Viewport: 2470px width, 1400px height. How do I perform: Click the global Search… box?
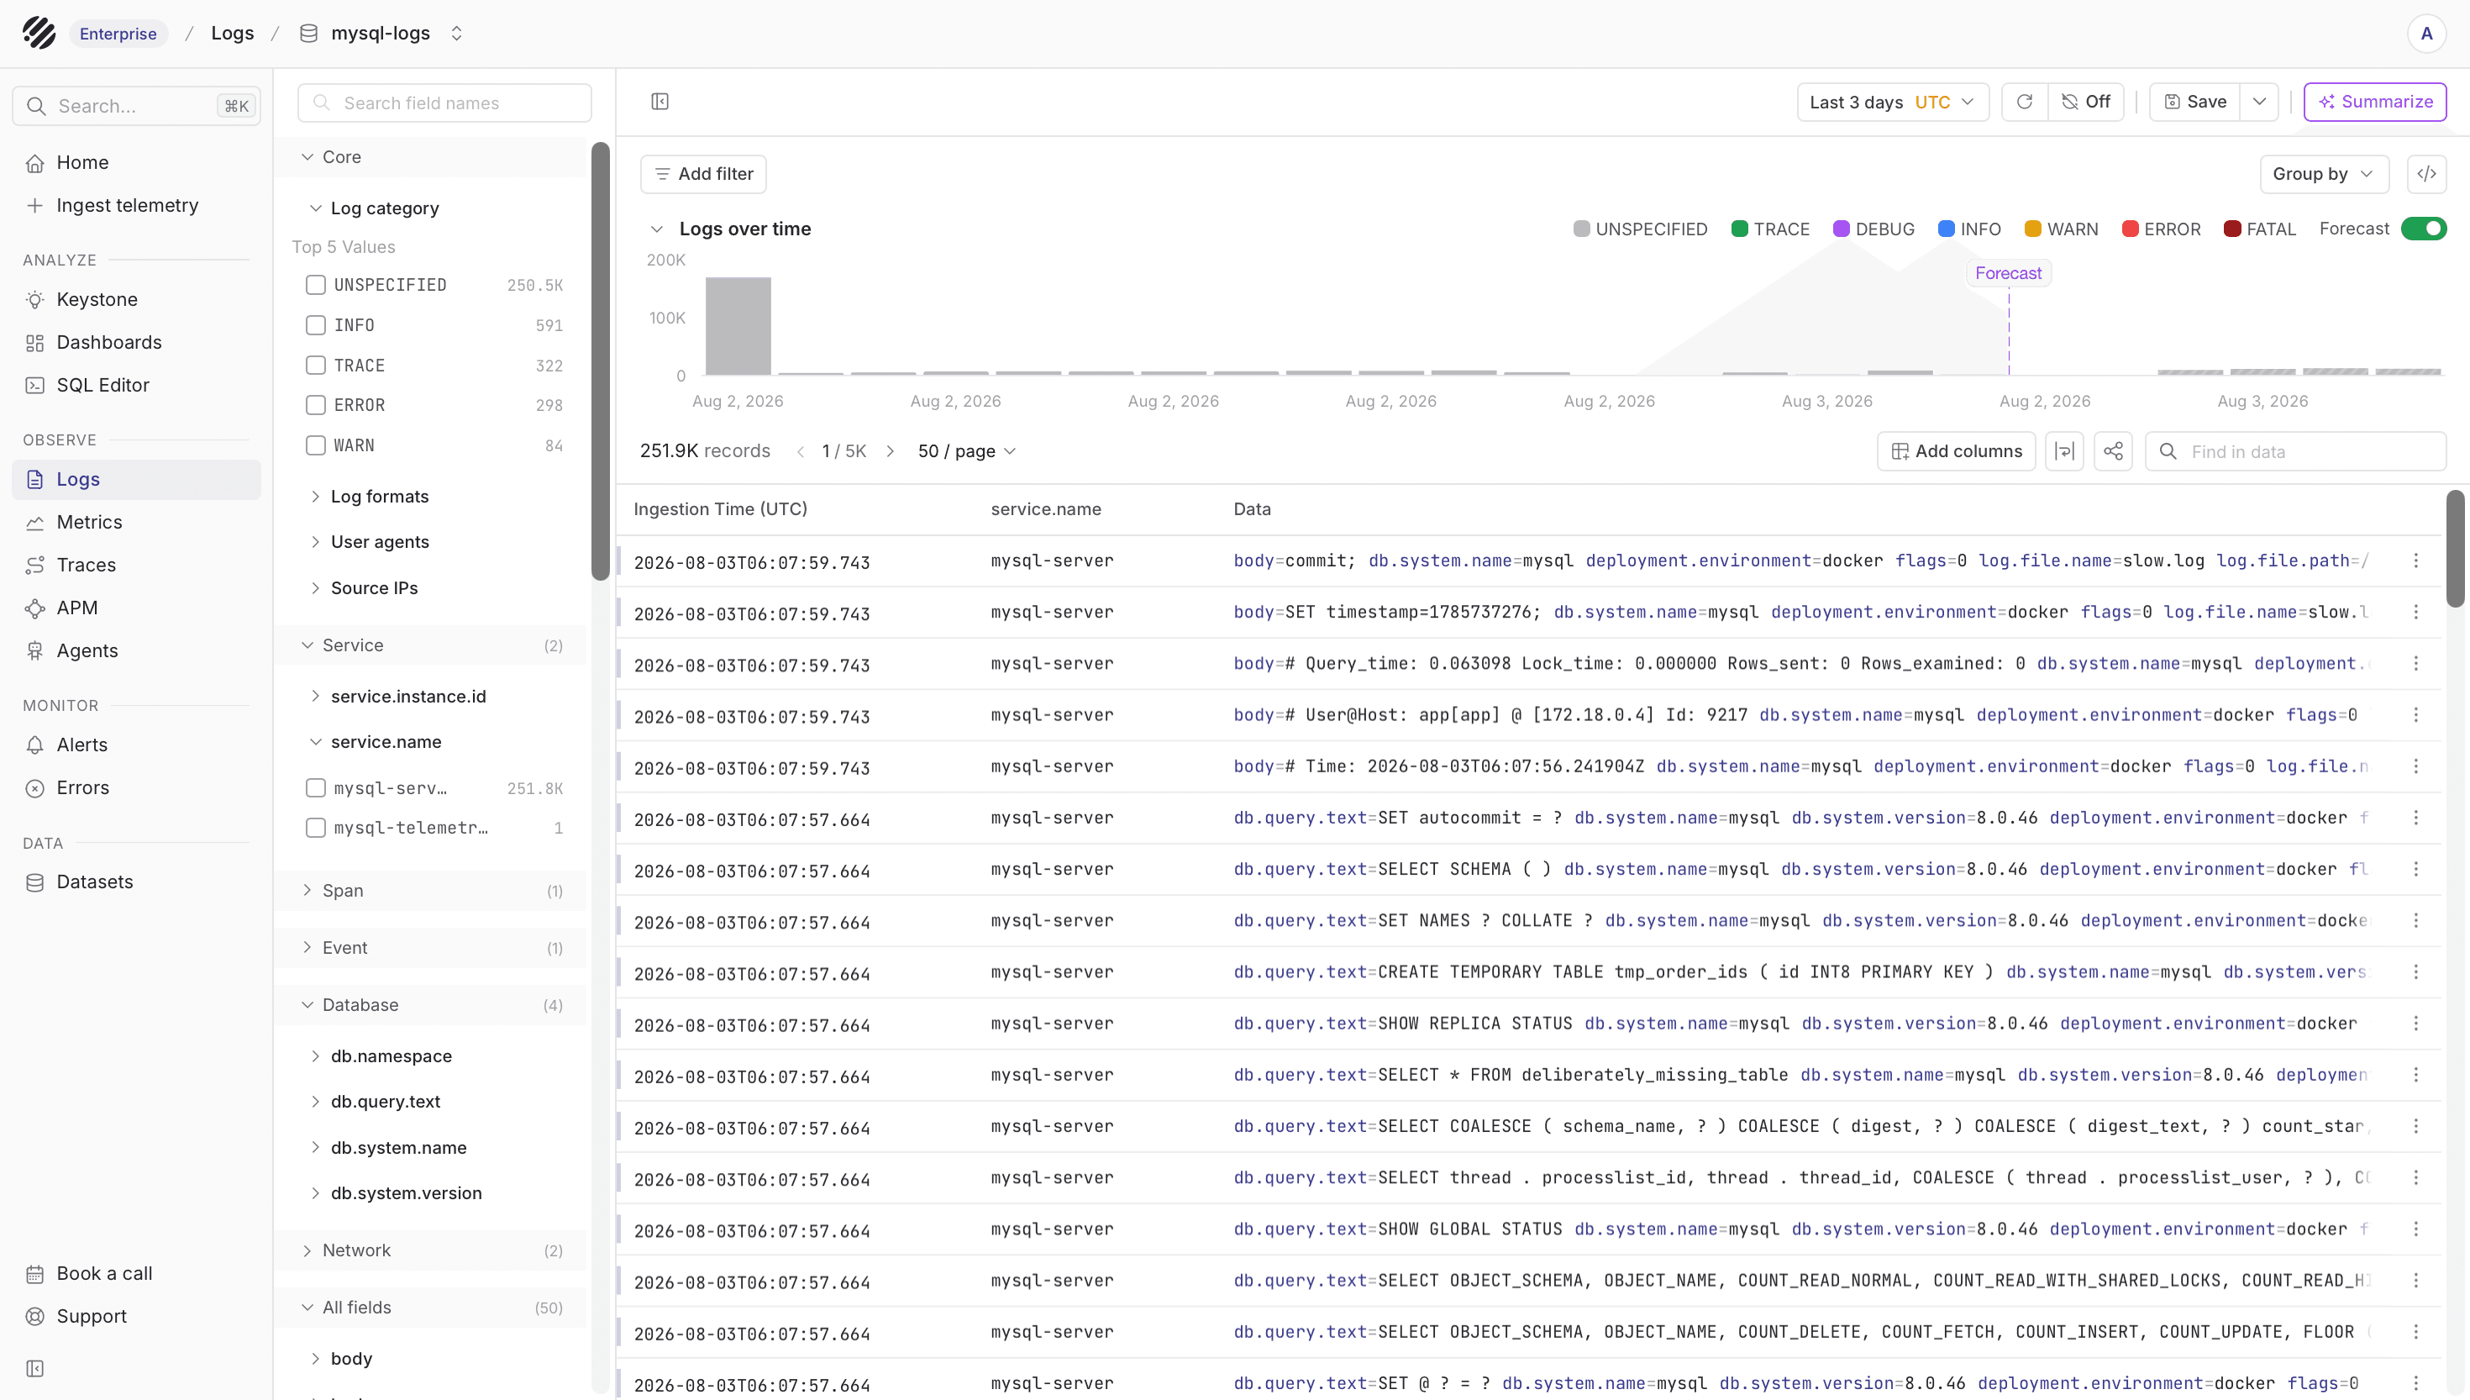[136, 106]
